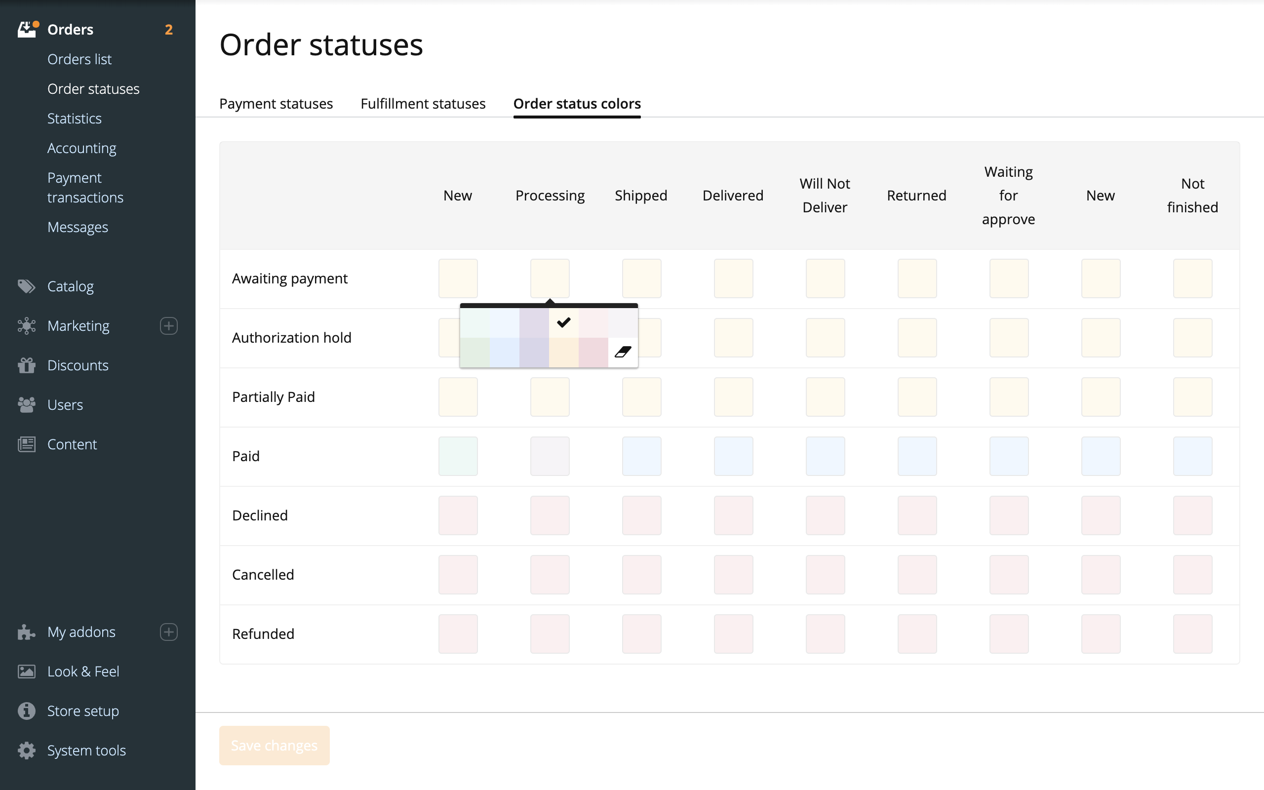Switch to the Payment statuses tab
This screenshot has height=790, width=1264.
pyautogui.click(x=276, y=104)
